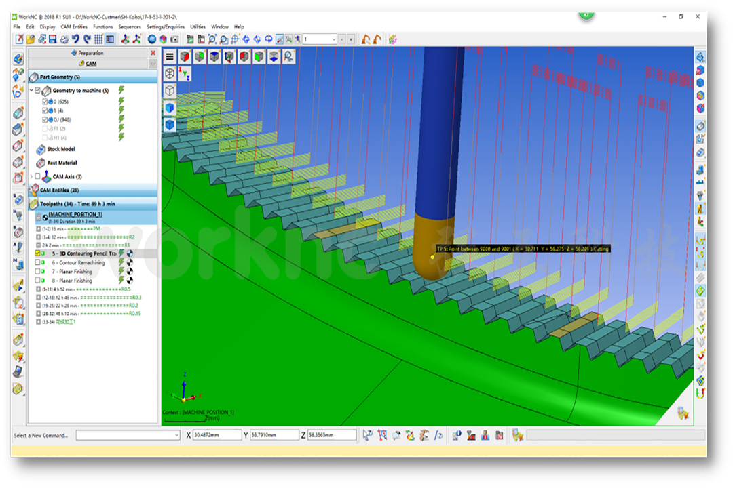This screenshot has height=488, width=733.
Task: Expand the (12-18) 12 h 46 min group
Action: coord(38,298)
